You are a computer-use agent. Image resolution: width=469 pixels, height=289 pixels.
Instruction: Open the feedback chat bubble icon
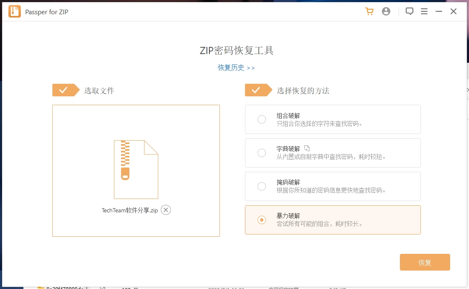[x=410, y=11]
